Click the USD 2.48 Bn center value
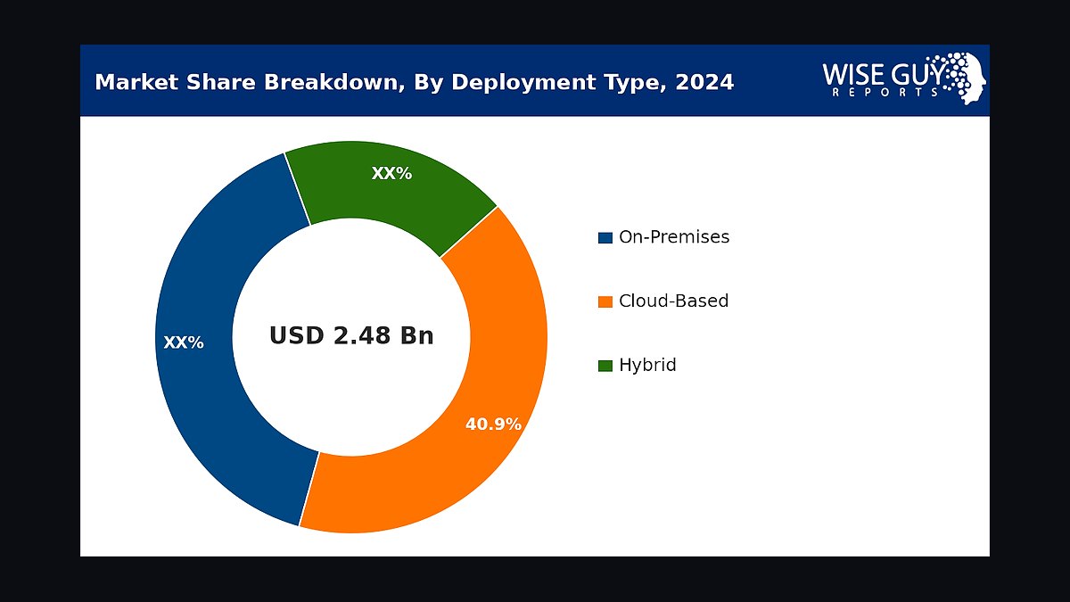The height and width of the screenshot is (602, 1070). click(351, 336)
